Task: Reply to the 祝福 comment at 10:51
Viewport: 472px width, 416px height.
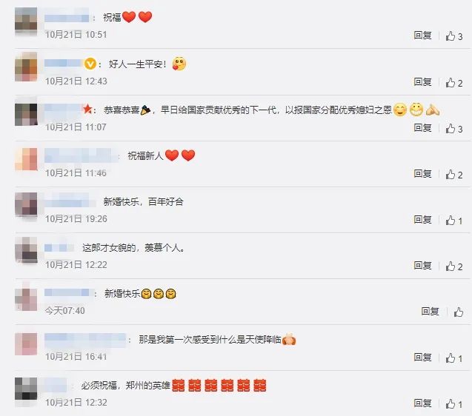Action: click(x=422, y=36)
